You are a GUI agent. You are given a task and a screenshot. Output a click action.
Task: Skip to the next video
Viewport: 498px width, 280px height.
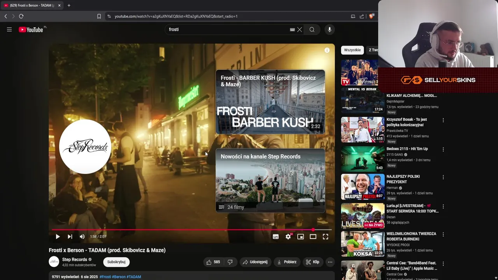coord(70,236)
